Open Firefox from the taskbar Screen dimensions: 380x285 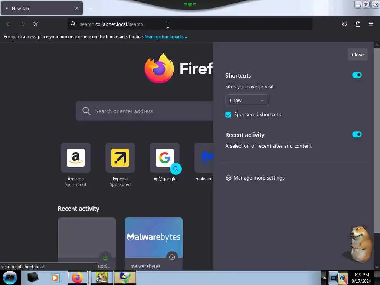coord(77,278)
